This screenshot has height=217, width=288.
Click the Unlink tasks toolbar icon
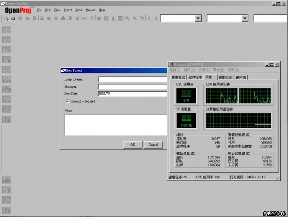point(92,18)
